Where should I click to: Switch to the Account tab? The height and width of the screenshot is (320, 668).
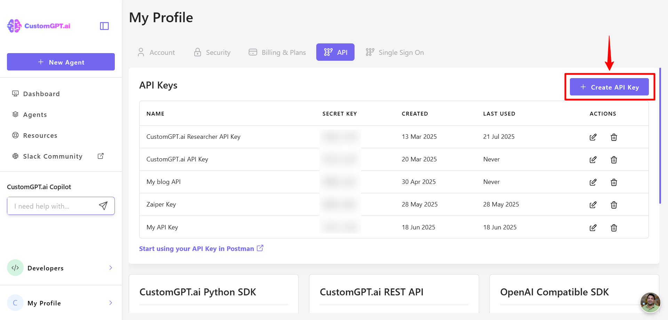[156, 52]
